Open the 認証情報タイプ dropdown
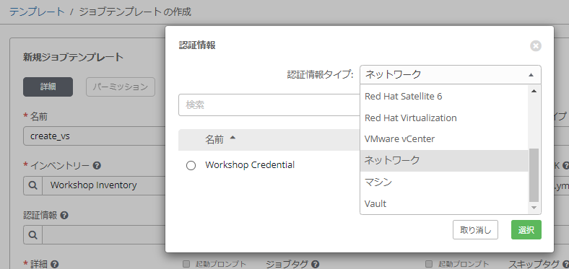The height and width of the screenshot is (269, 569). [x=451, y=75]
